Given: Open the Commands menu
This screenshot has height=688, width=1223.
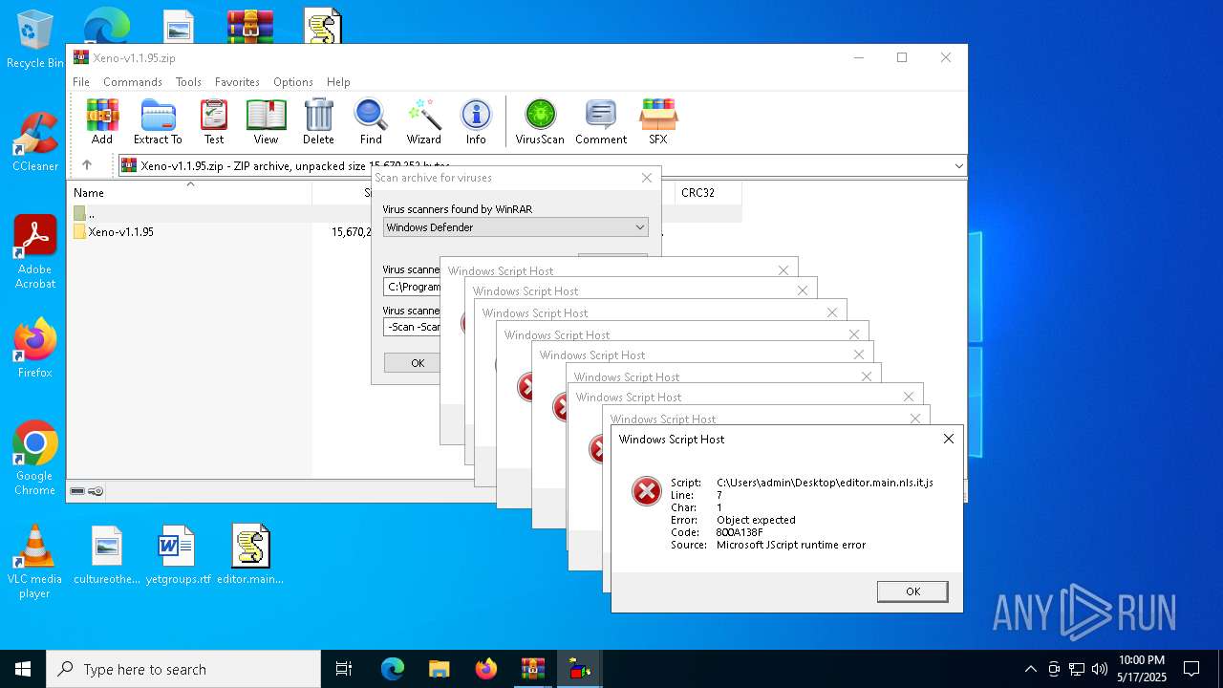Looking at the screenshot, I should click(x=133, y=82).
